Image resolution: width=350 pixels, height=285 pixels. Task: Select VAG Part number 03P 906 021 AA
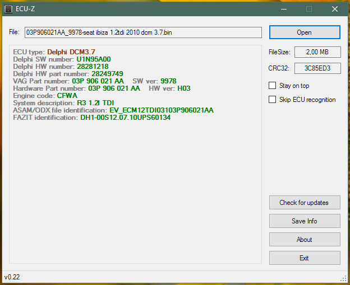point(98,81)
